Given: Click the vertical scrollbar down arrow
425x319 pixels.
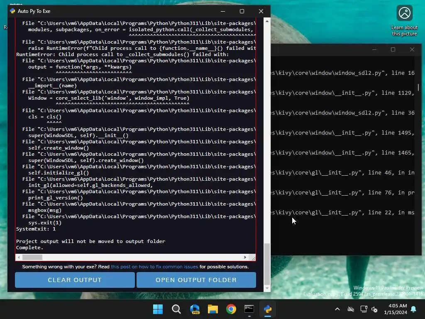Looking at the screenshot, I should 267,288.
